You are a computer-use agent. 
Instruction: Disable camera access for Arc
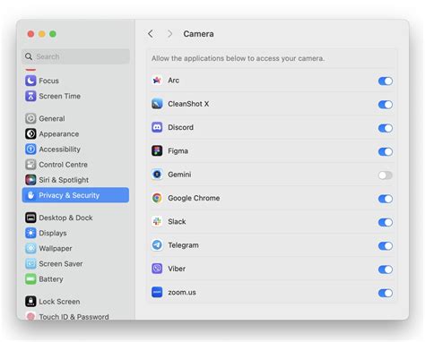click(x=386, y=81)
